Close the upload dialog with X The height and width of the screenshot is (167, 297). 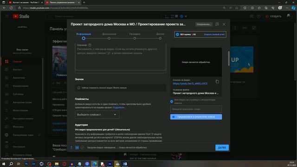(x=224, y=25)
